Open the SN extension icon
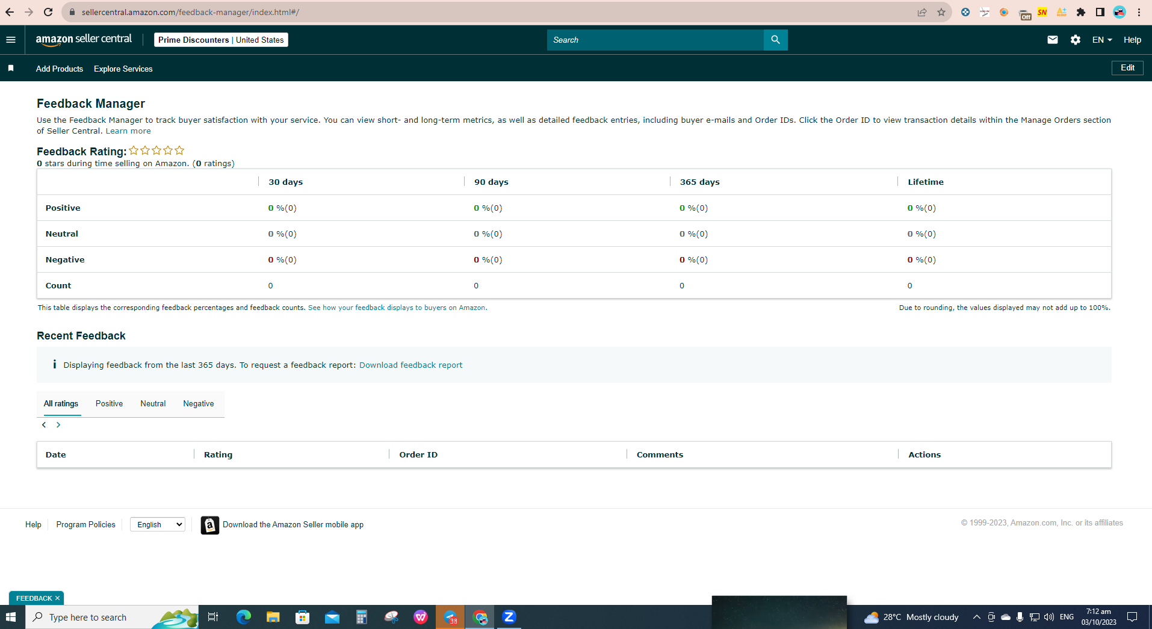This screenshot has width=1152, height=629. tap(1042, 12)
